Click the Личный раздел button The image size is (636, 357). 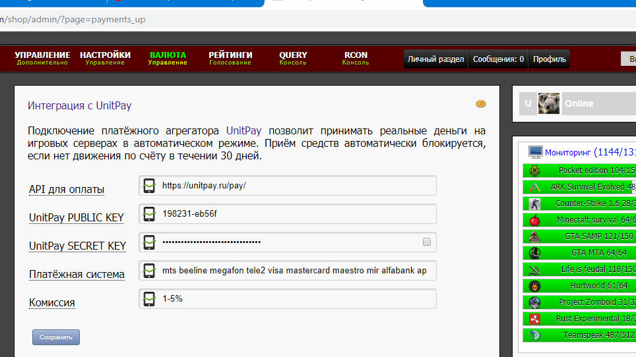pos(435,59)
